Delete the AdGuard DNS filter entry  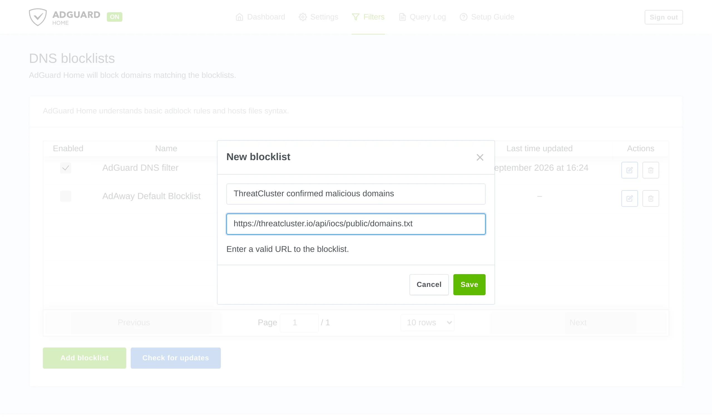pos(651,170)
